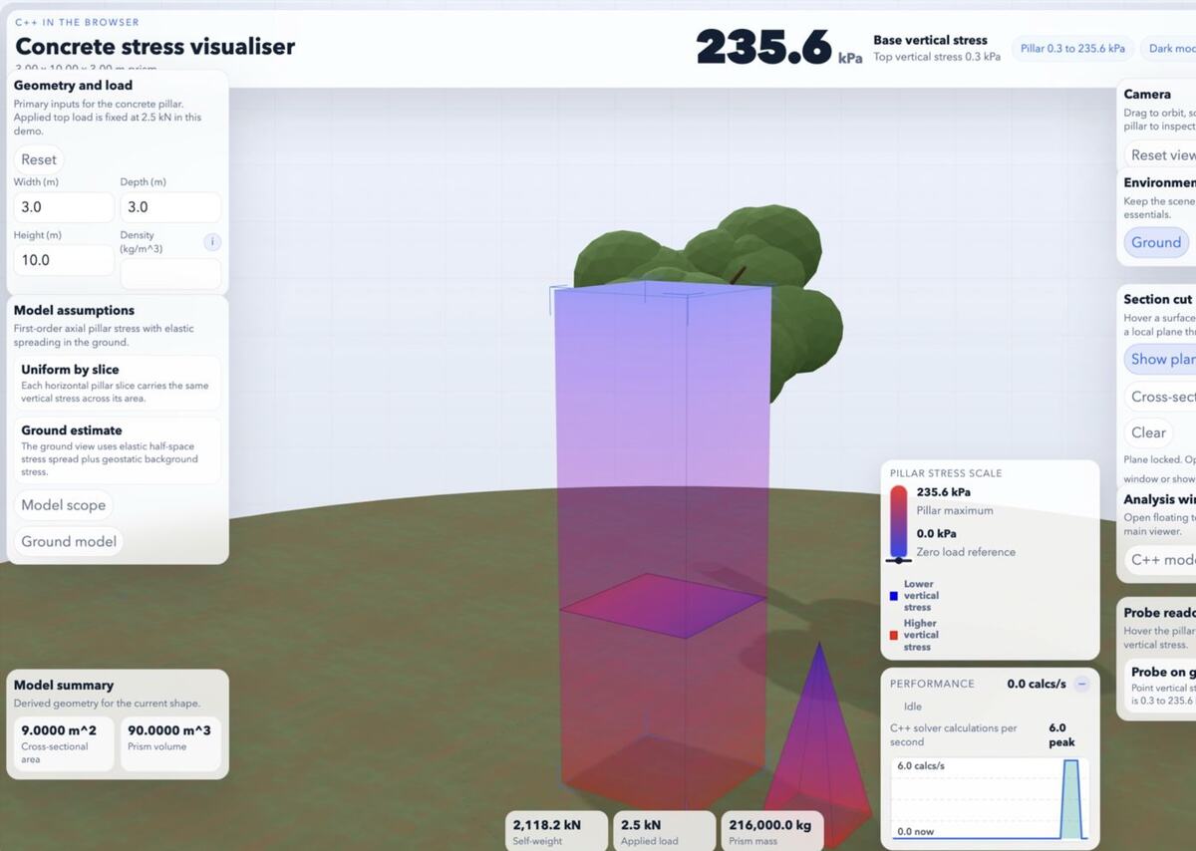Click the pillar stress scale gradient bar
Viewport: 1196px width, 851px height.
click(898, 521)
